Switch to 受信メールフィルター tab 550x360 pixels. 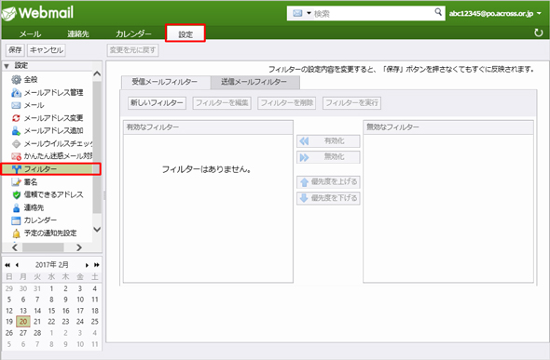pyautogui.click(x=166, y=82)
